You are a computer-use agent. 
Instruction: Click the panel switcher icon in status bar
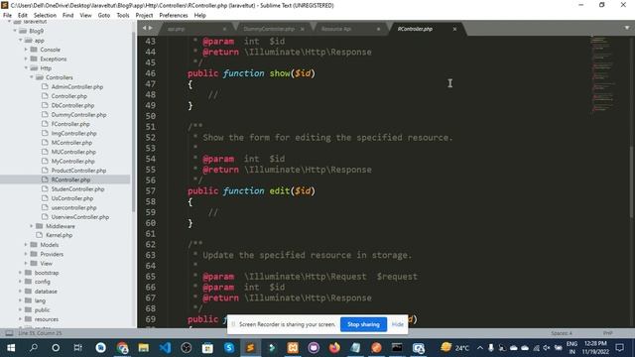(9, 333)
